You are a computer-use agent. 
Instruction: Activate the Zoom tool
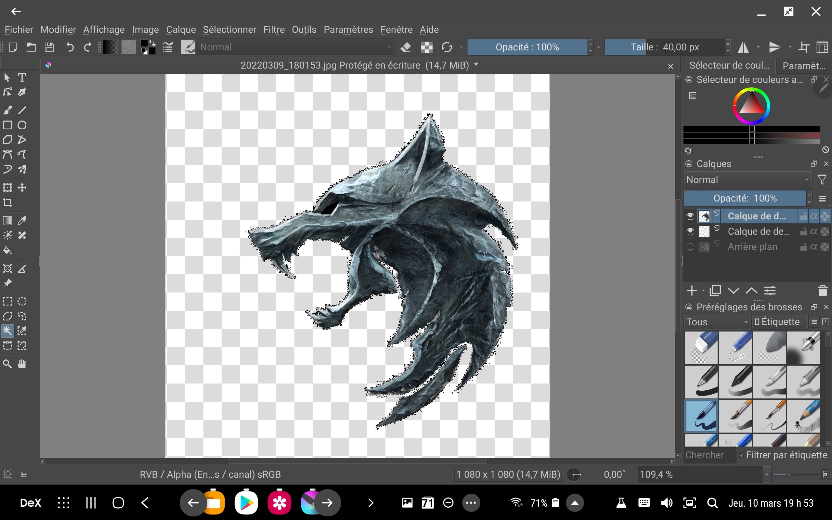[x=7, y=364]
